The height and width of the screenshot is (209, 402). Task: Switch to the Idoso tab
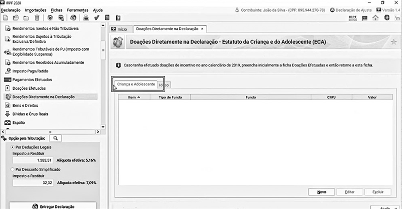pos(164,85)
